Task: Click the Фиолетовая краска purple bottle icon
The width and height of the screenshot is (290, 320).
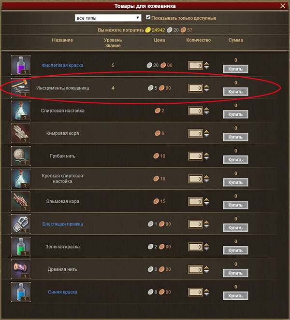Action: [x=21, y=65]
